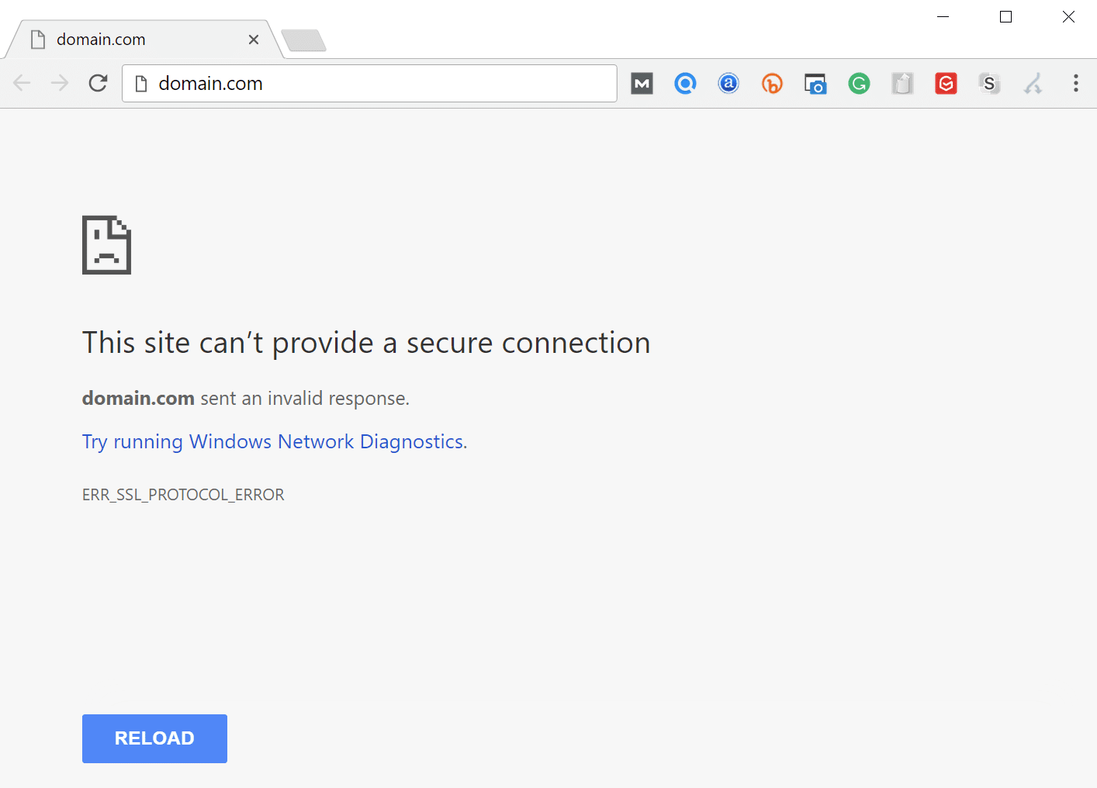Open the Chrome menu with three dots
Viewport: 1097px width, 788px height.
click(x=1076, y=83)
